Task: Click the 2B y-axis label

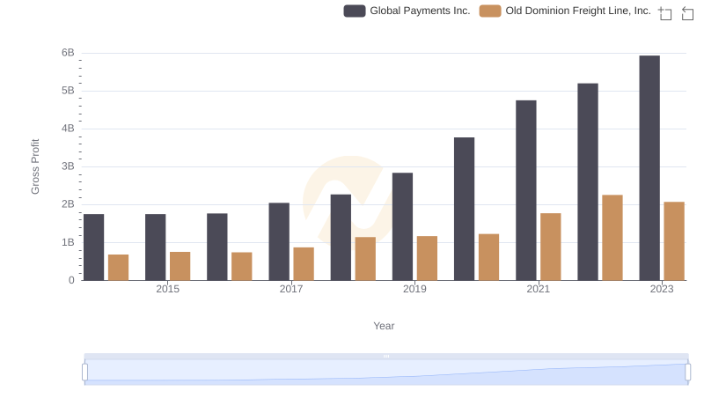Action: click(x=68, y=204)
